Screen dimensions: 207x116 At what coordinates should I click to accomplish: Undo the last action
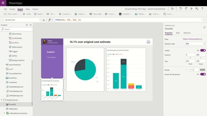(180, 9)
